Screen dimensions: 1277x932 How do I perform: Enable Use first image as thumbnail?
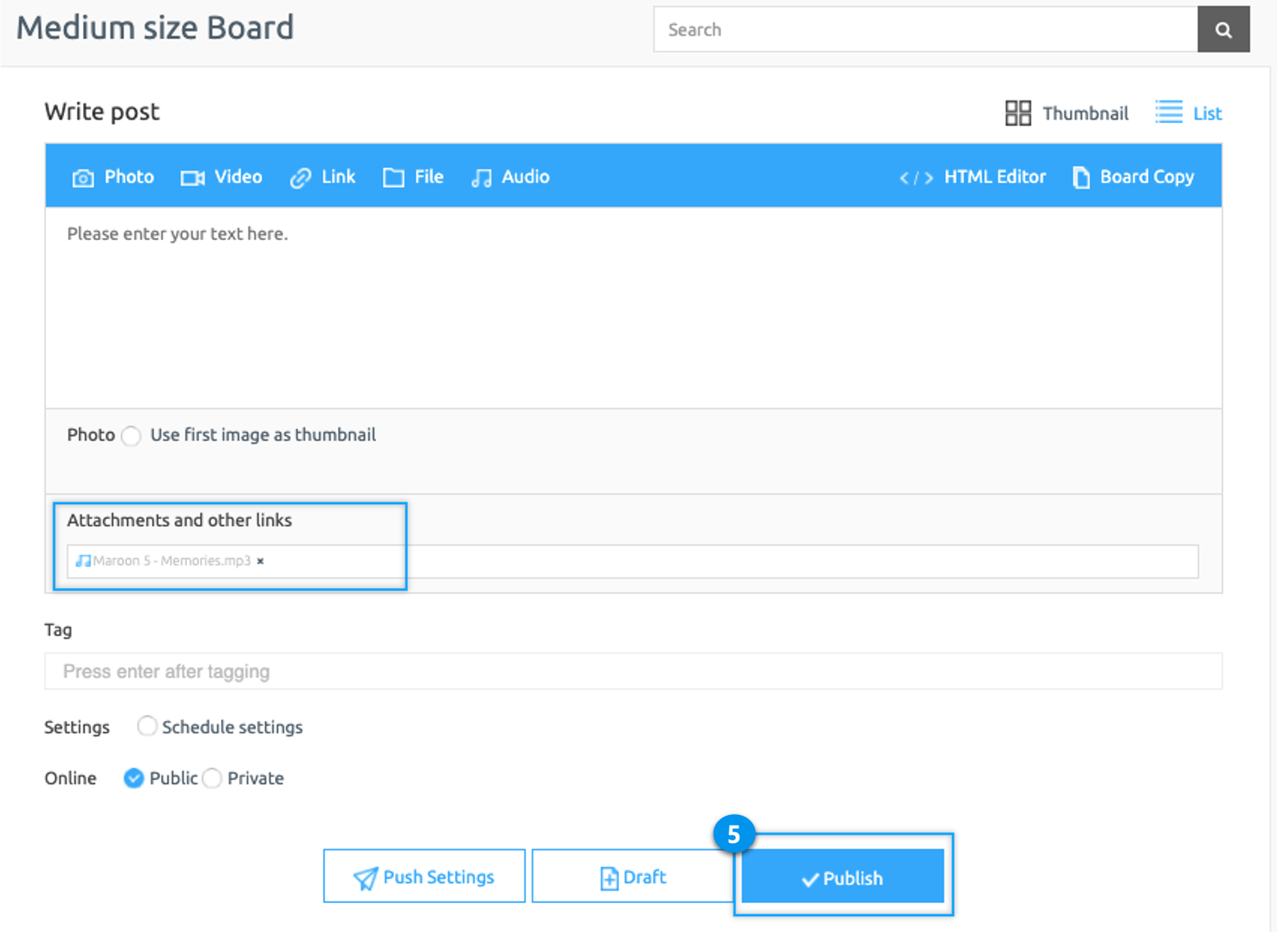(x=131, y=436)
